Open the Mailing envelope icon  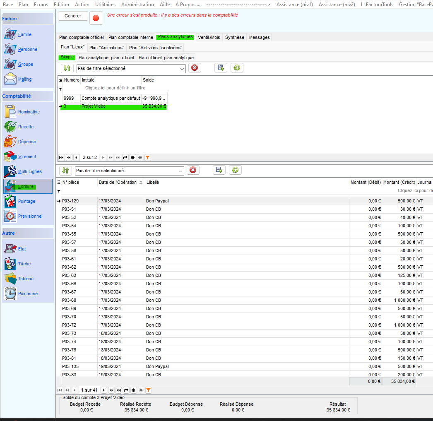(x=10, y=79)
